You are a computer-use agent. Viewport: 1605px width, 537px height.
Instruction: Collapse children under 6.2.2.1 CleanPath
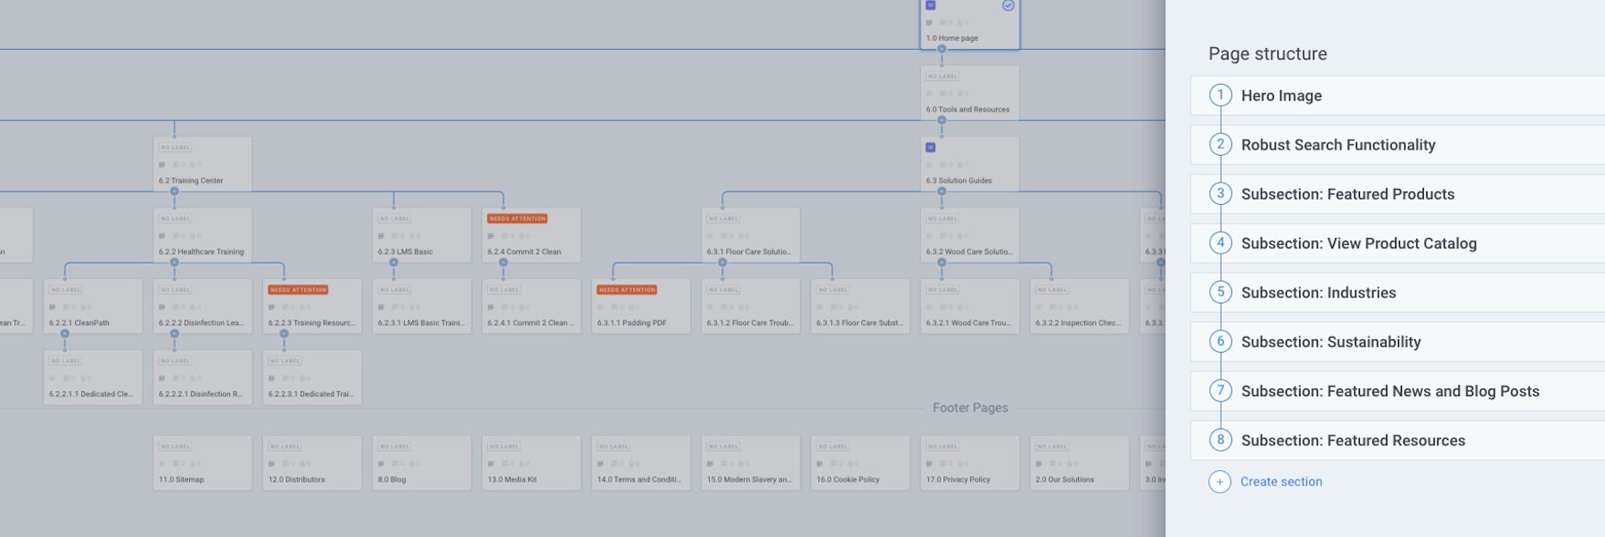coord(65,334)
